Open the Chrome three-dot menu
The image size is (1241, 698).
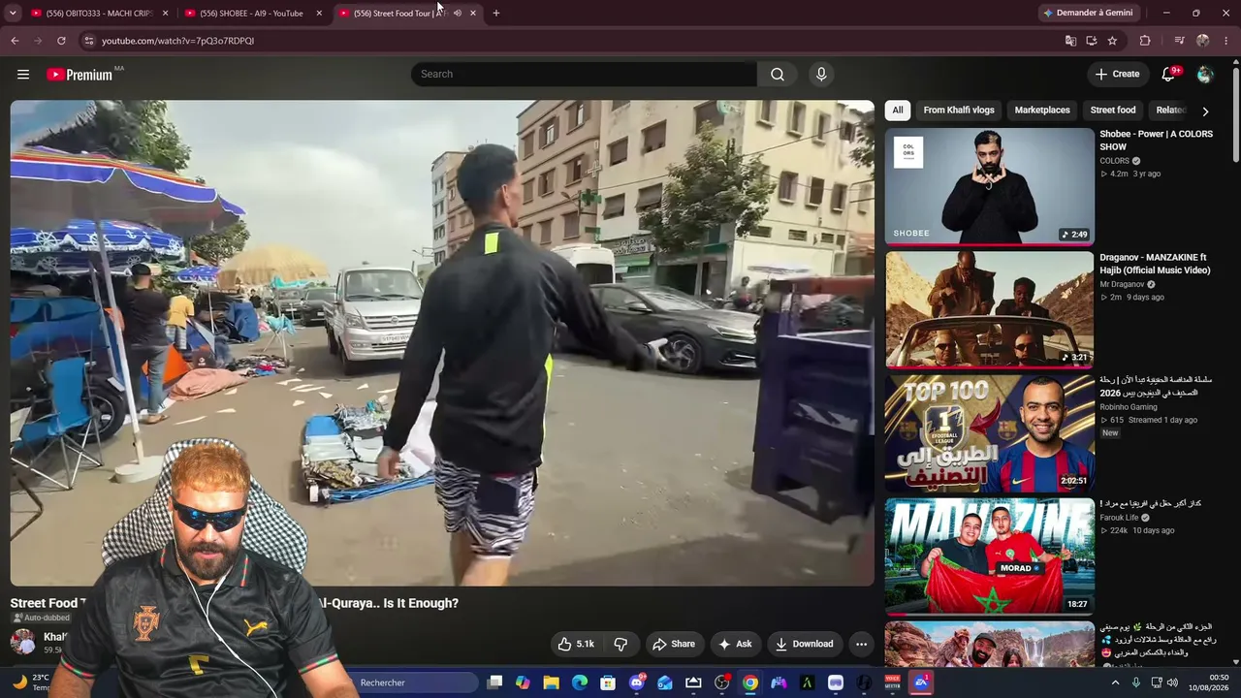click(1226, 41)
